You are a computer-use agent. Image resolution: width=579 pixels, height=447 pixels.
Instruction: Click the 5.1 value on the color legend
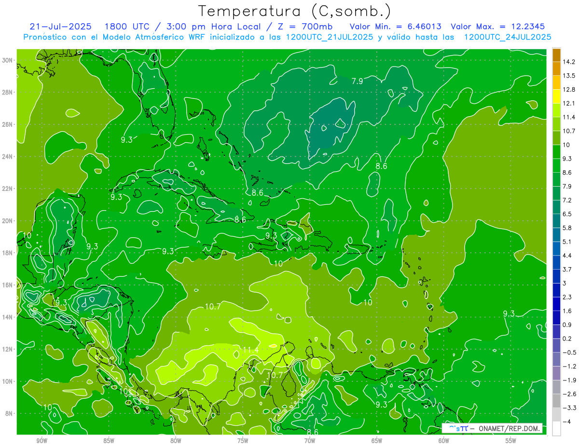[x=567, y=242]
